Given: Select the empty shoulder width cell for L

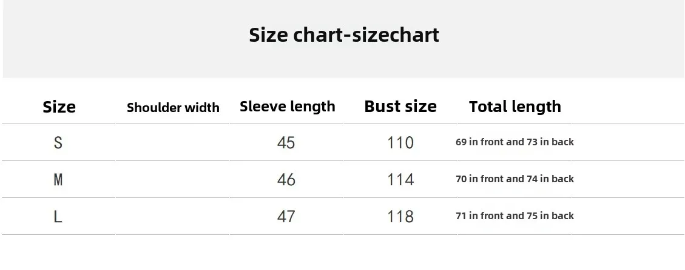Looking at the screenshot, I should point(173,217).
